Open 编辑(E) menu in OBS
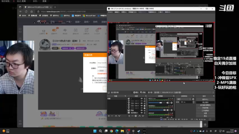Image resolution: width=239 pixels, height=134 pixels. pyautogui.click(x=117, y=12)
